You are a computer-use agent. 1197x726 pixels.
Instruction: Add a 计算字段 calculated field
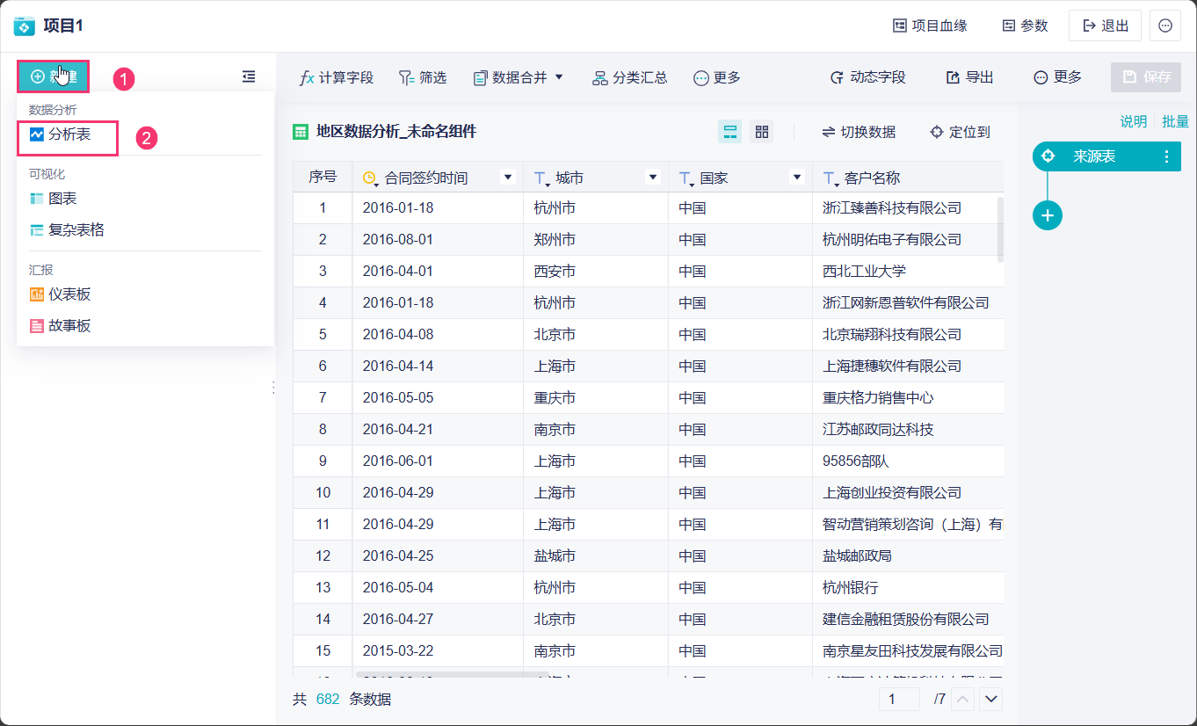coord(337,77)
